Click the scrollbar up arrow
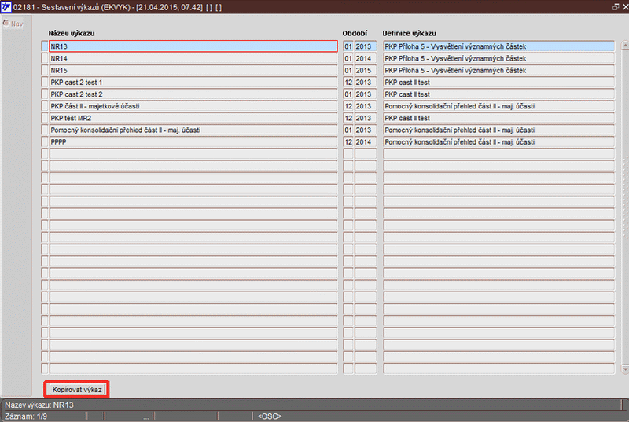This screenshot has height=422, width=629. tap(625, 46)
